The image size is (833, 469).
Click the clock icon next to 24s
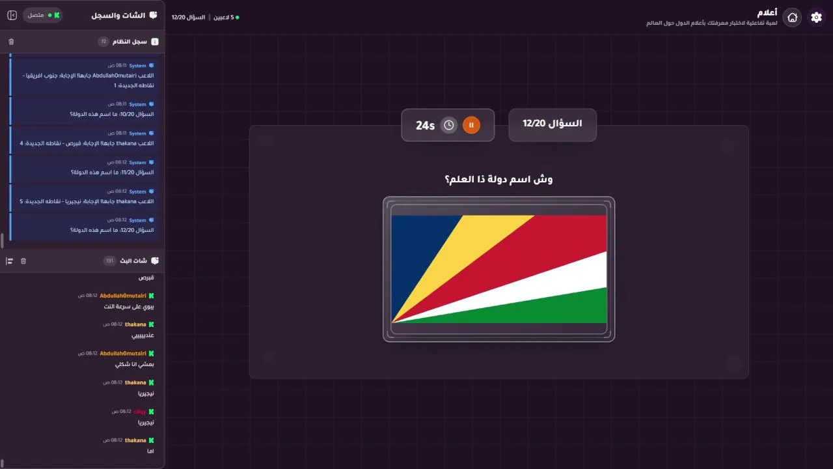[448, 125]
